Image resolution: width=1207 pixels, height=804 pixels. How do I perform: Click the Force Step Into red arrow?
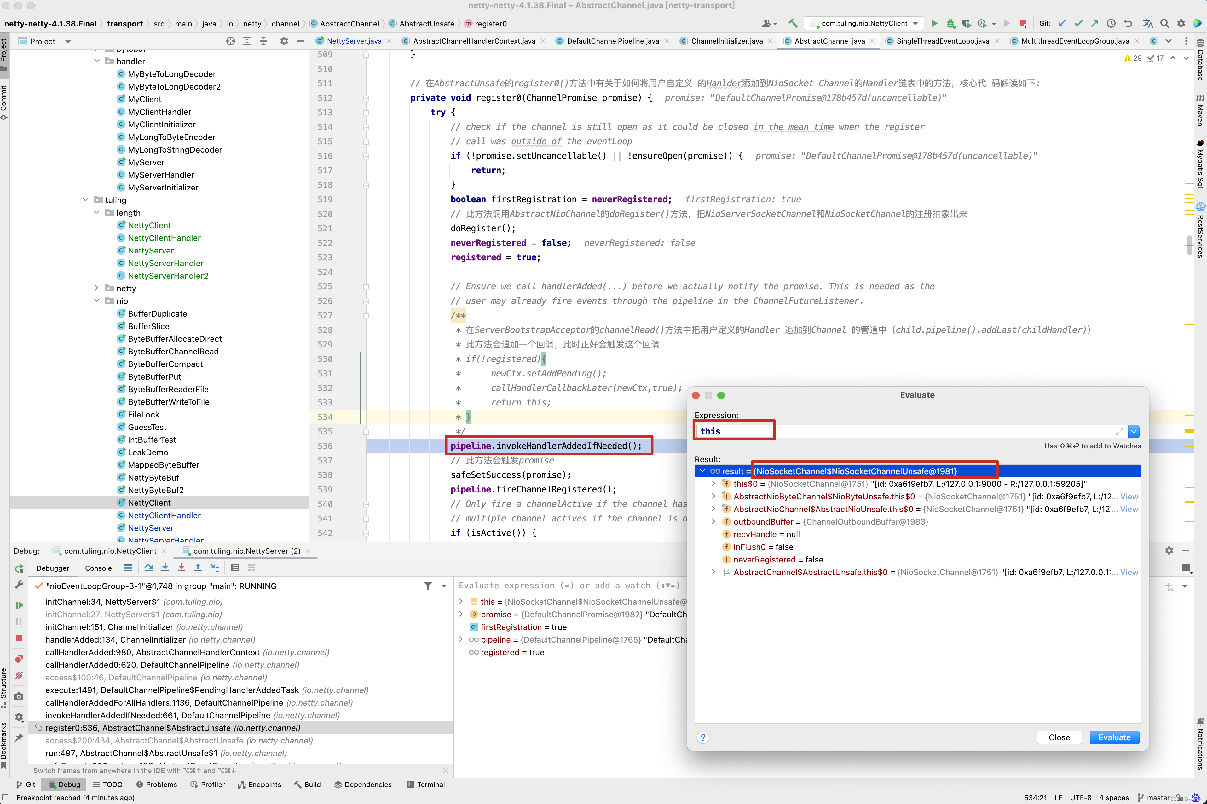182,568
